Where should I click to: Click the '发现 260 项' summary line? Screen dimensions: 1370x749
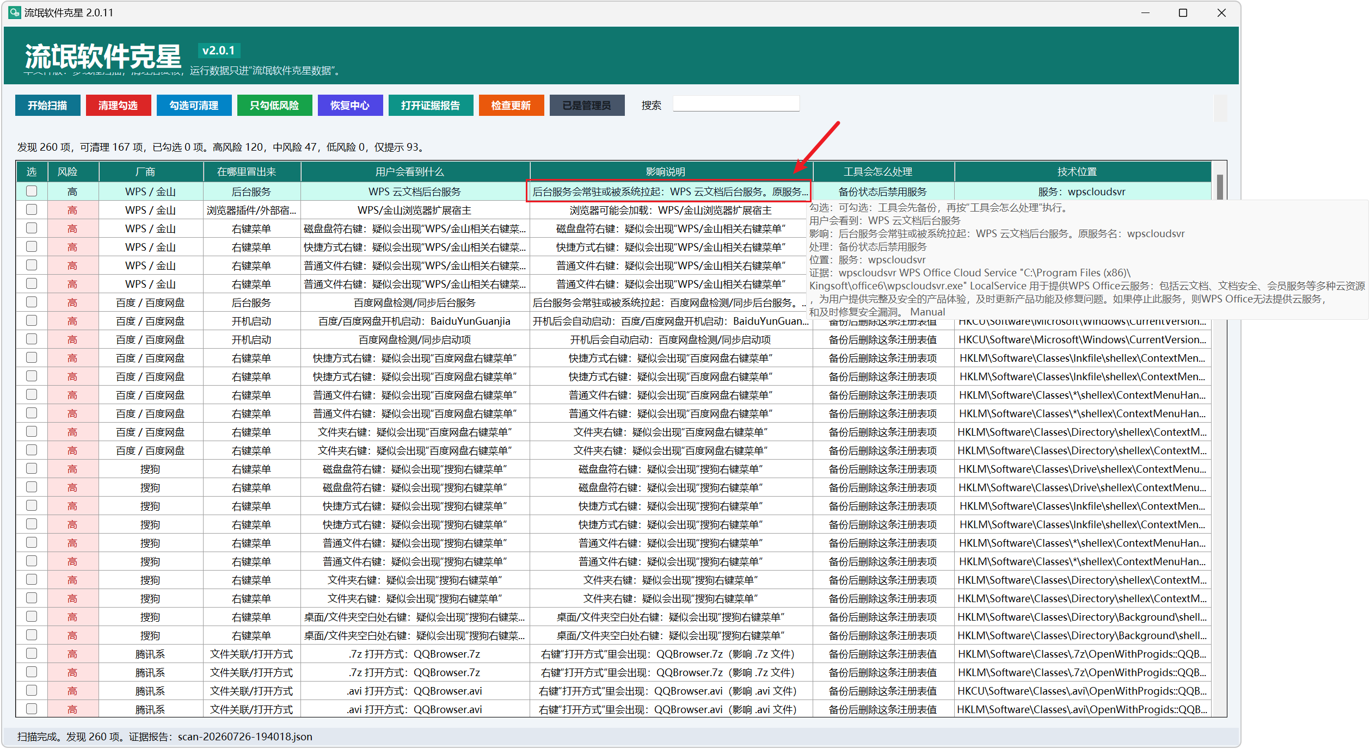pos(221,147)
